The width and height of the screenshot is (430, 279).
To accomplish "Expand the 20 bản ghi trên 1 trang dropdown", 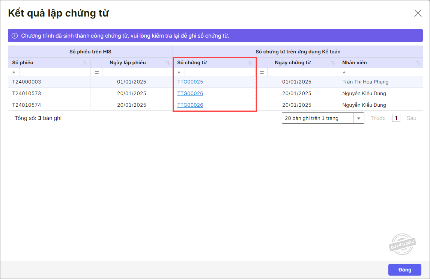I will (x=359, y=118).
